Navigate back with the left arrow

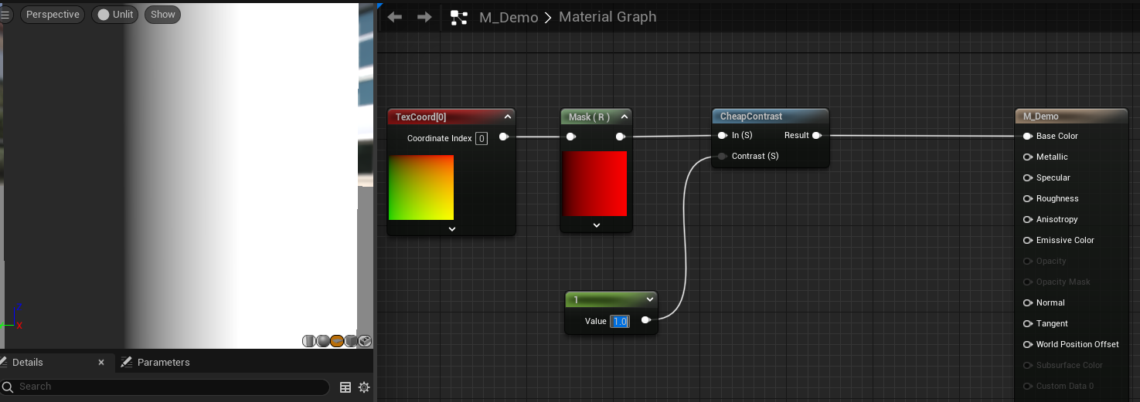[395, 17]
